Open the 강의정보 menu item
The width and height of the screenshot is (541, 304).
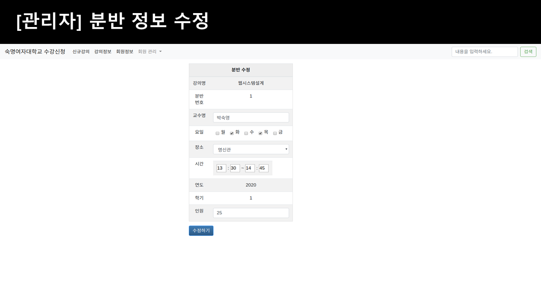tap(103, 52)
